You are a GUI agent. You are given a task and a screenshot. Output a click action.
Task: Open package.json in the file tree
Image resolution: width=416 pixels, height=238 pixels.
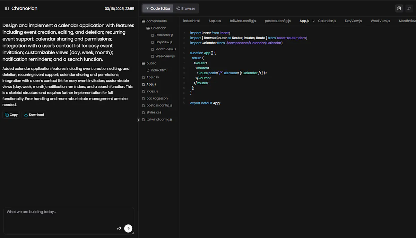[155, 98]
